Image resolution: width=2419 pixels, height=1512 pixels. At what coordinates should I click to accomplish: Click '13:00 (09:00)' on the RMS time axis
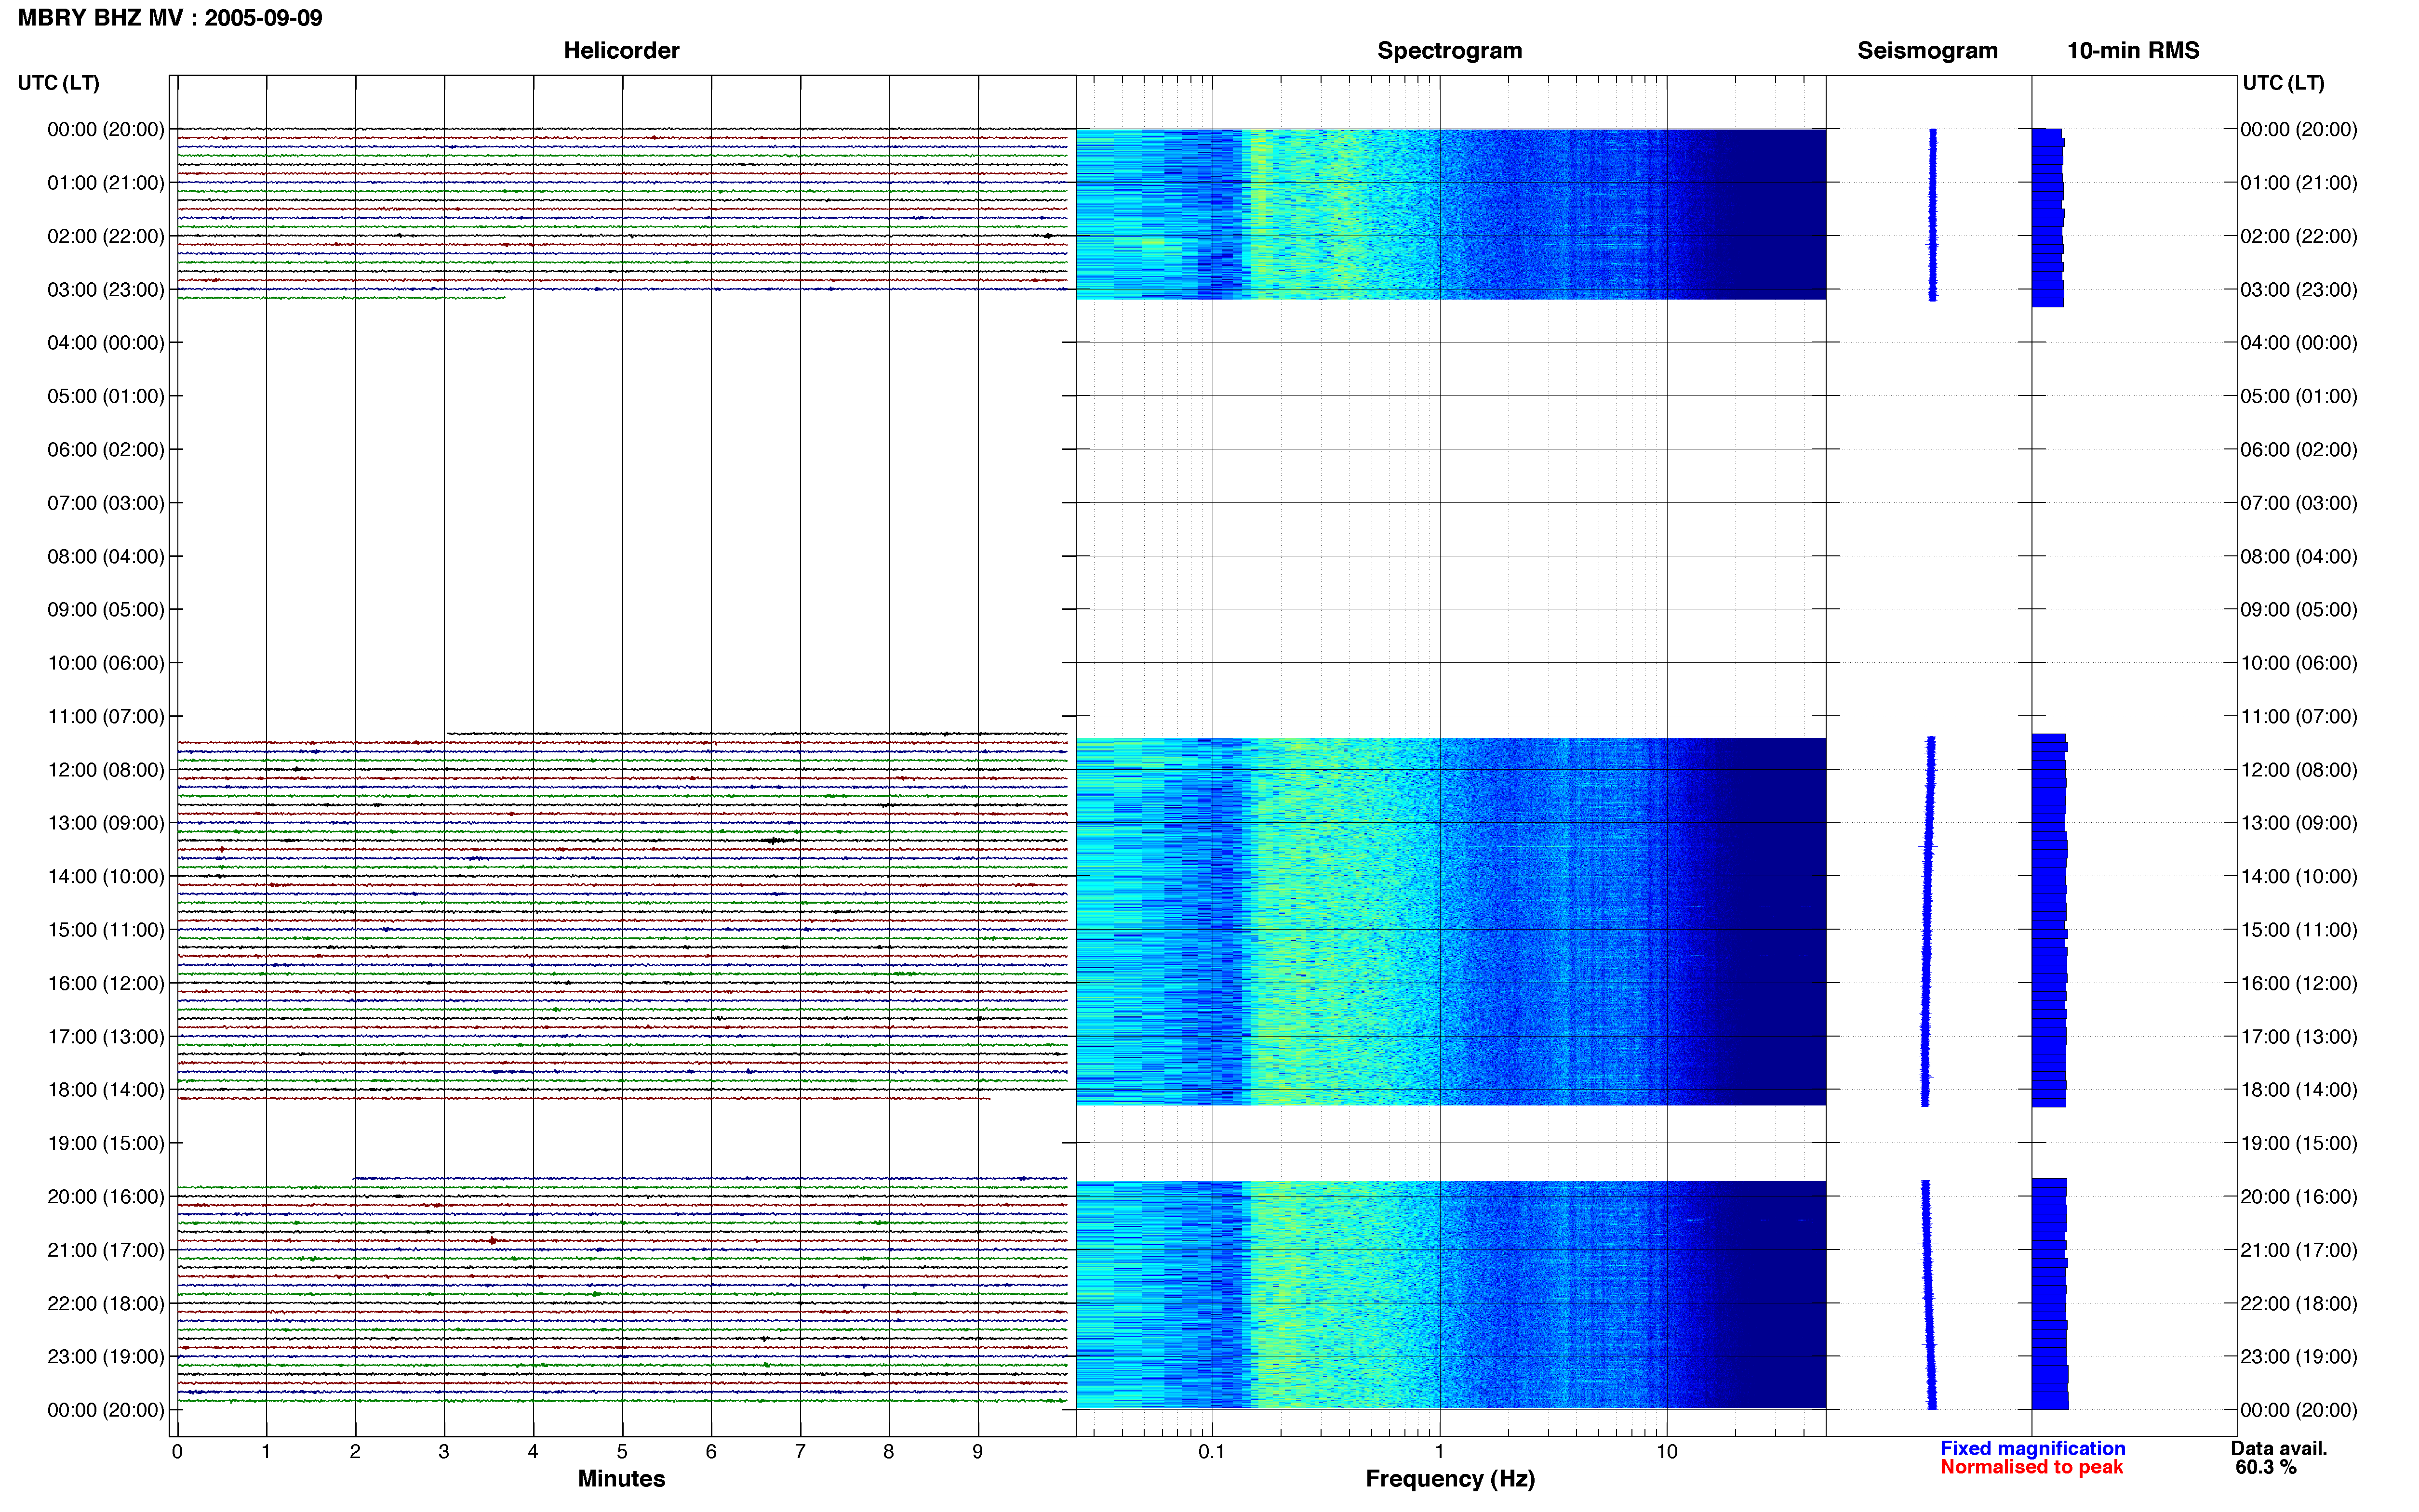[x=2298, y=824]
